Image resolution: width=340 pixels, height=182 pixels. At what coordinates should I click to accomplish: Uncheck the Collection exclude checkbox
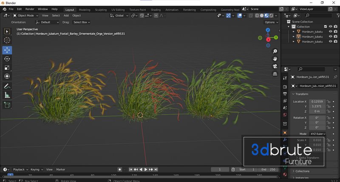pyautogui.click(x=325, y=27)
